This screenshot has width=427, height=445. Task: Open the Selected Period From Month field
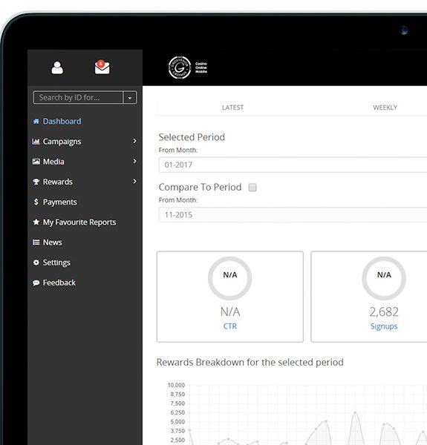(x=293, y=165)
